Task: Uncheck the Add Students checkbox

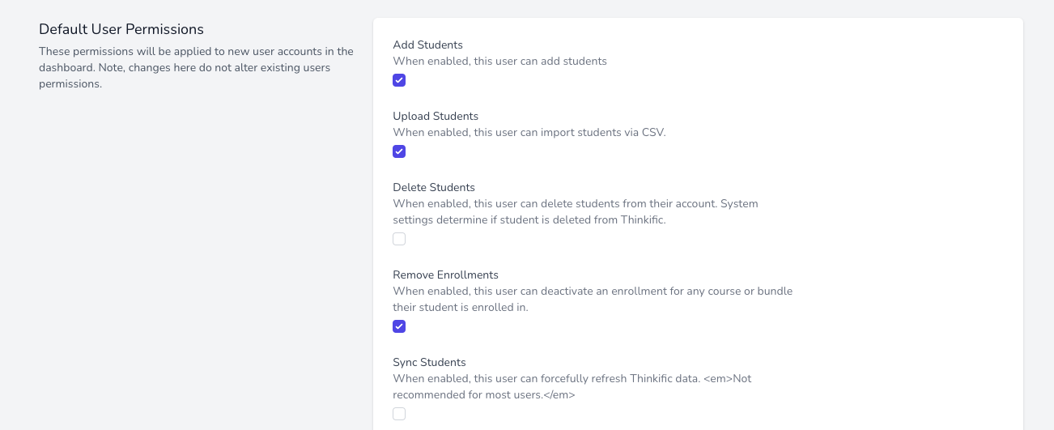Action: click(x=399, y=80)
